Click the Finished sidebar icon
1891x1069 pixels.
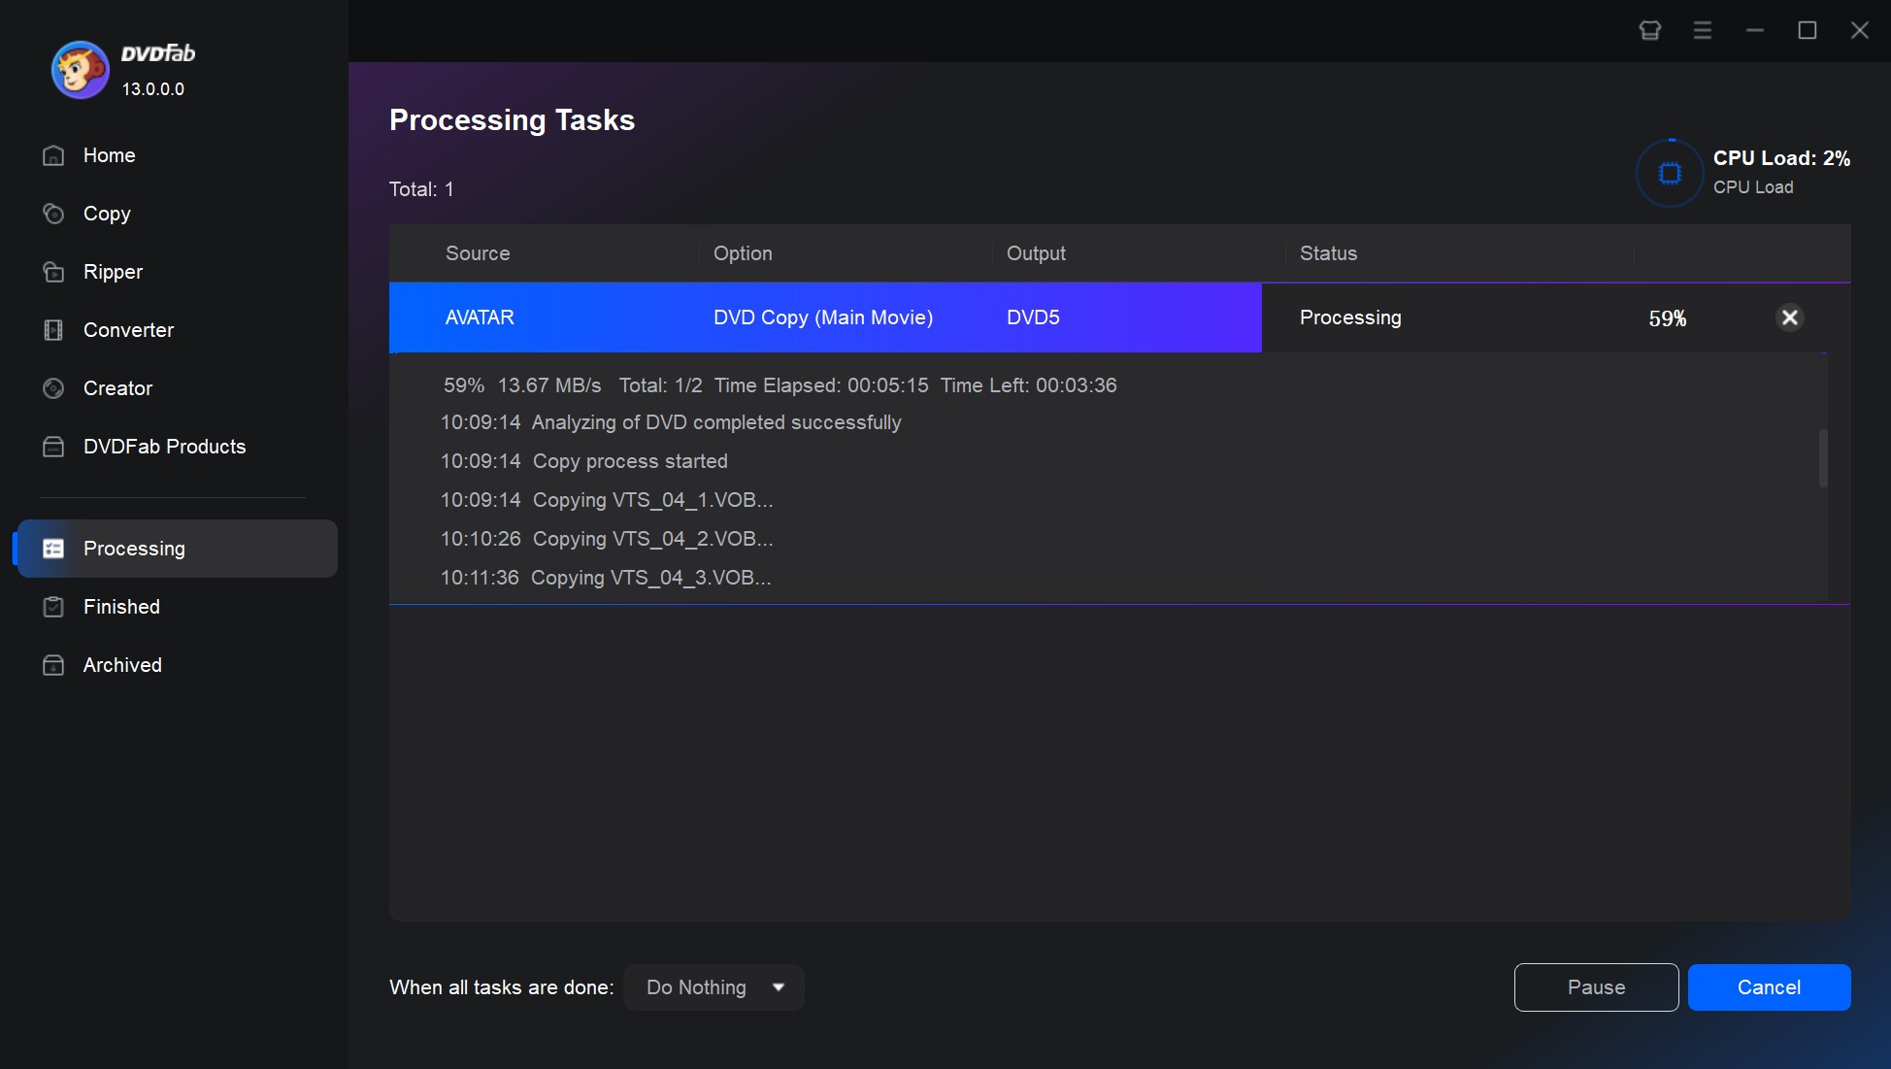[52, 607]
